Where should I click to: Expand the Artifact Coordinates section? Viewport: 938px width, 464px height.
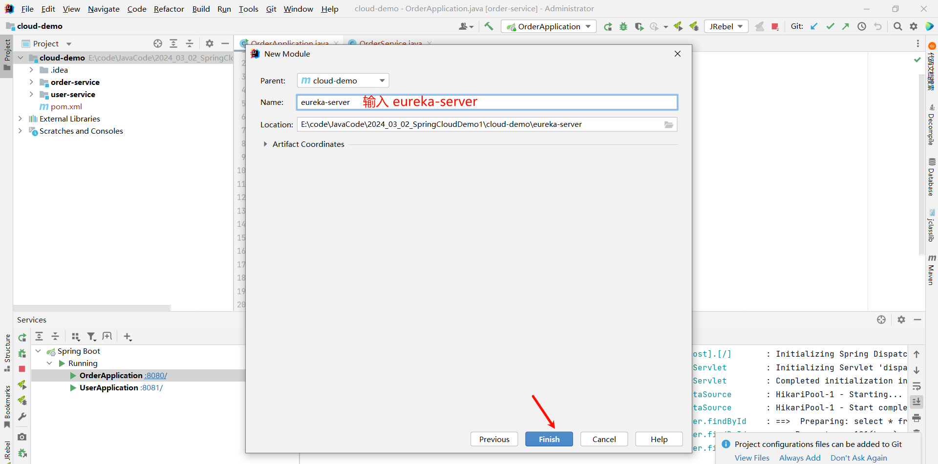click(x=265, y=144)
